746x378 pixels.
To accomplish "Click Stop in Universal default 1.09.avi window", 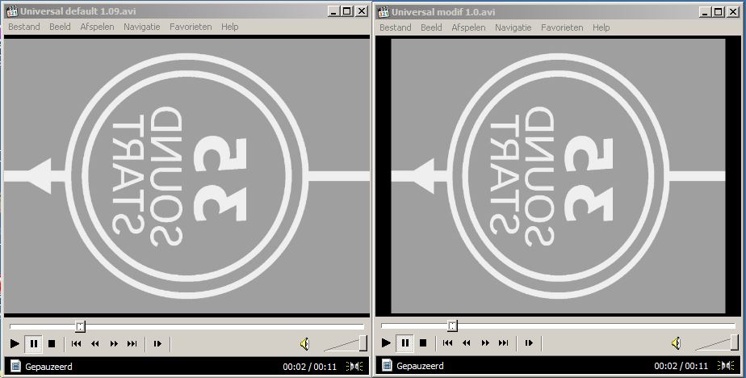I will [52, 343].
